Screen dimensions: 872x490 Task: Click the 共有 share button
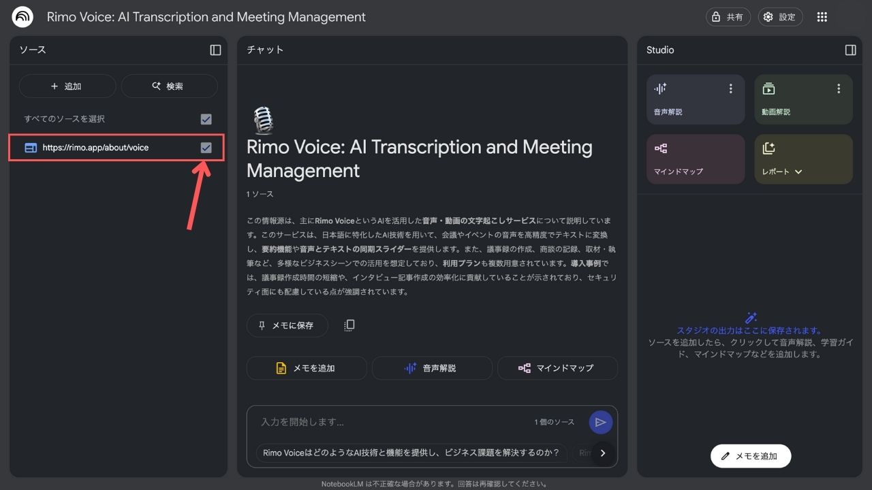coord(728,17)
